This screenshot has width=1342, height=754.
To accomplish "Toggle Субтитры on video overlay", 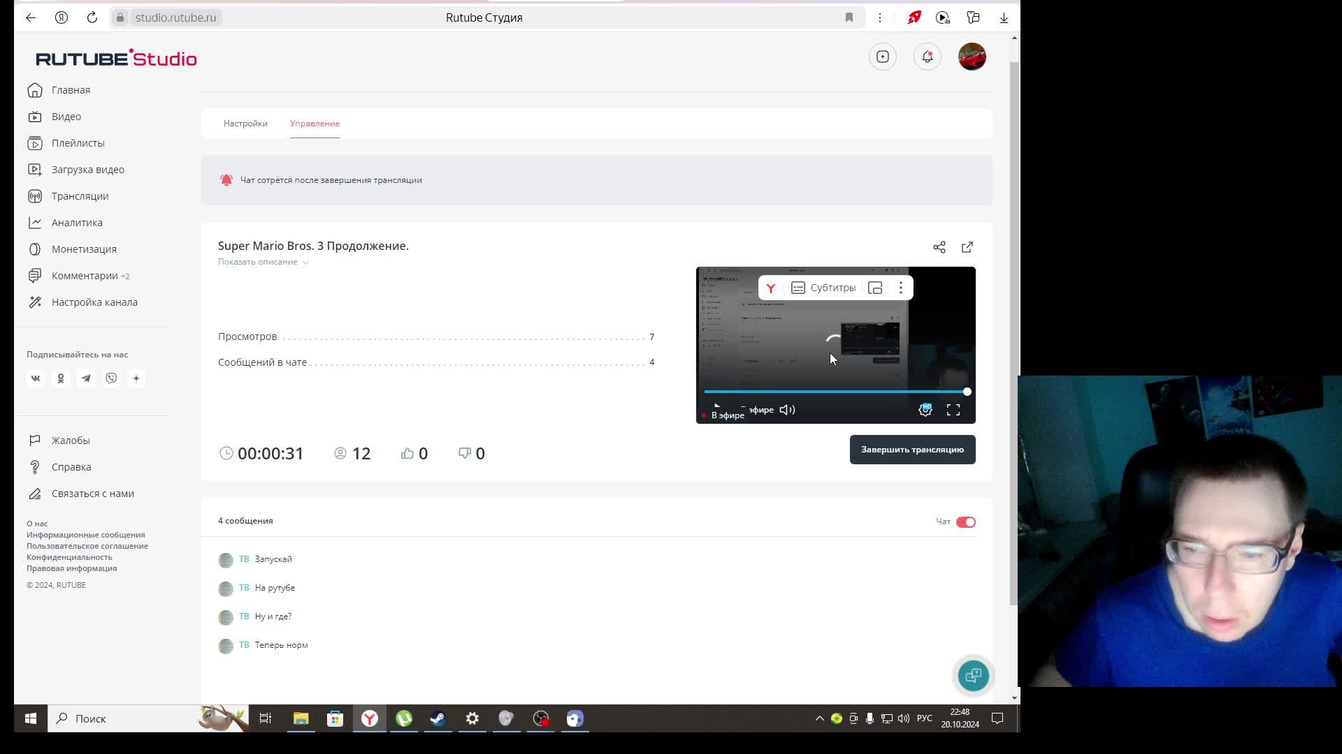I will tap(823, 288).
